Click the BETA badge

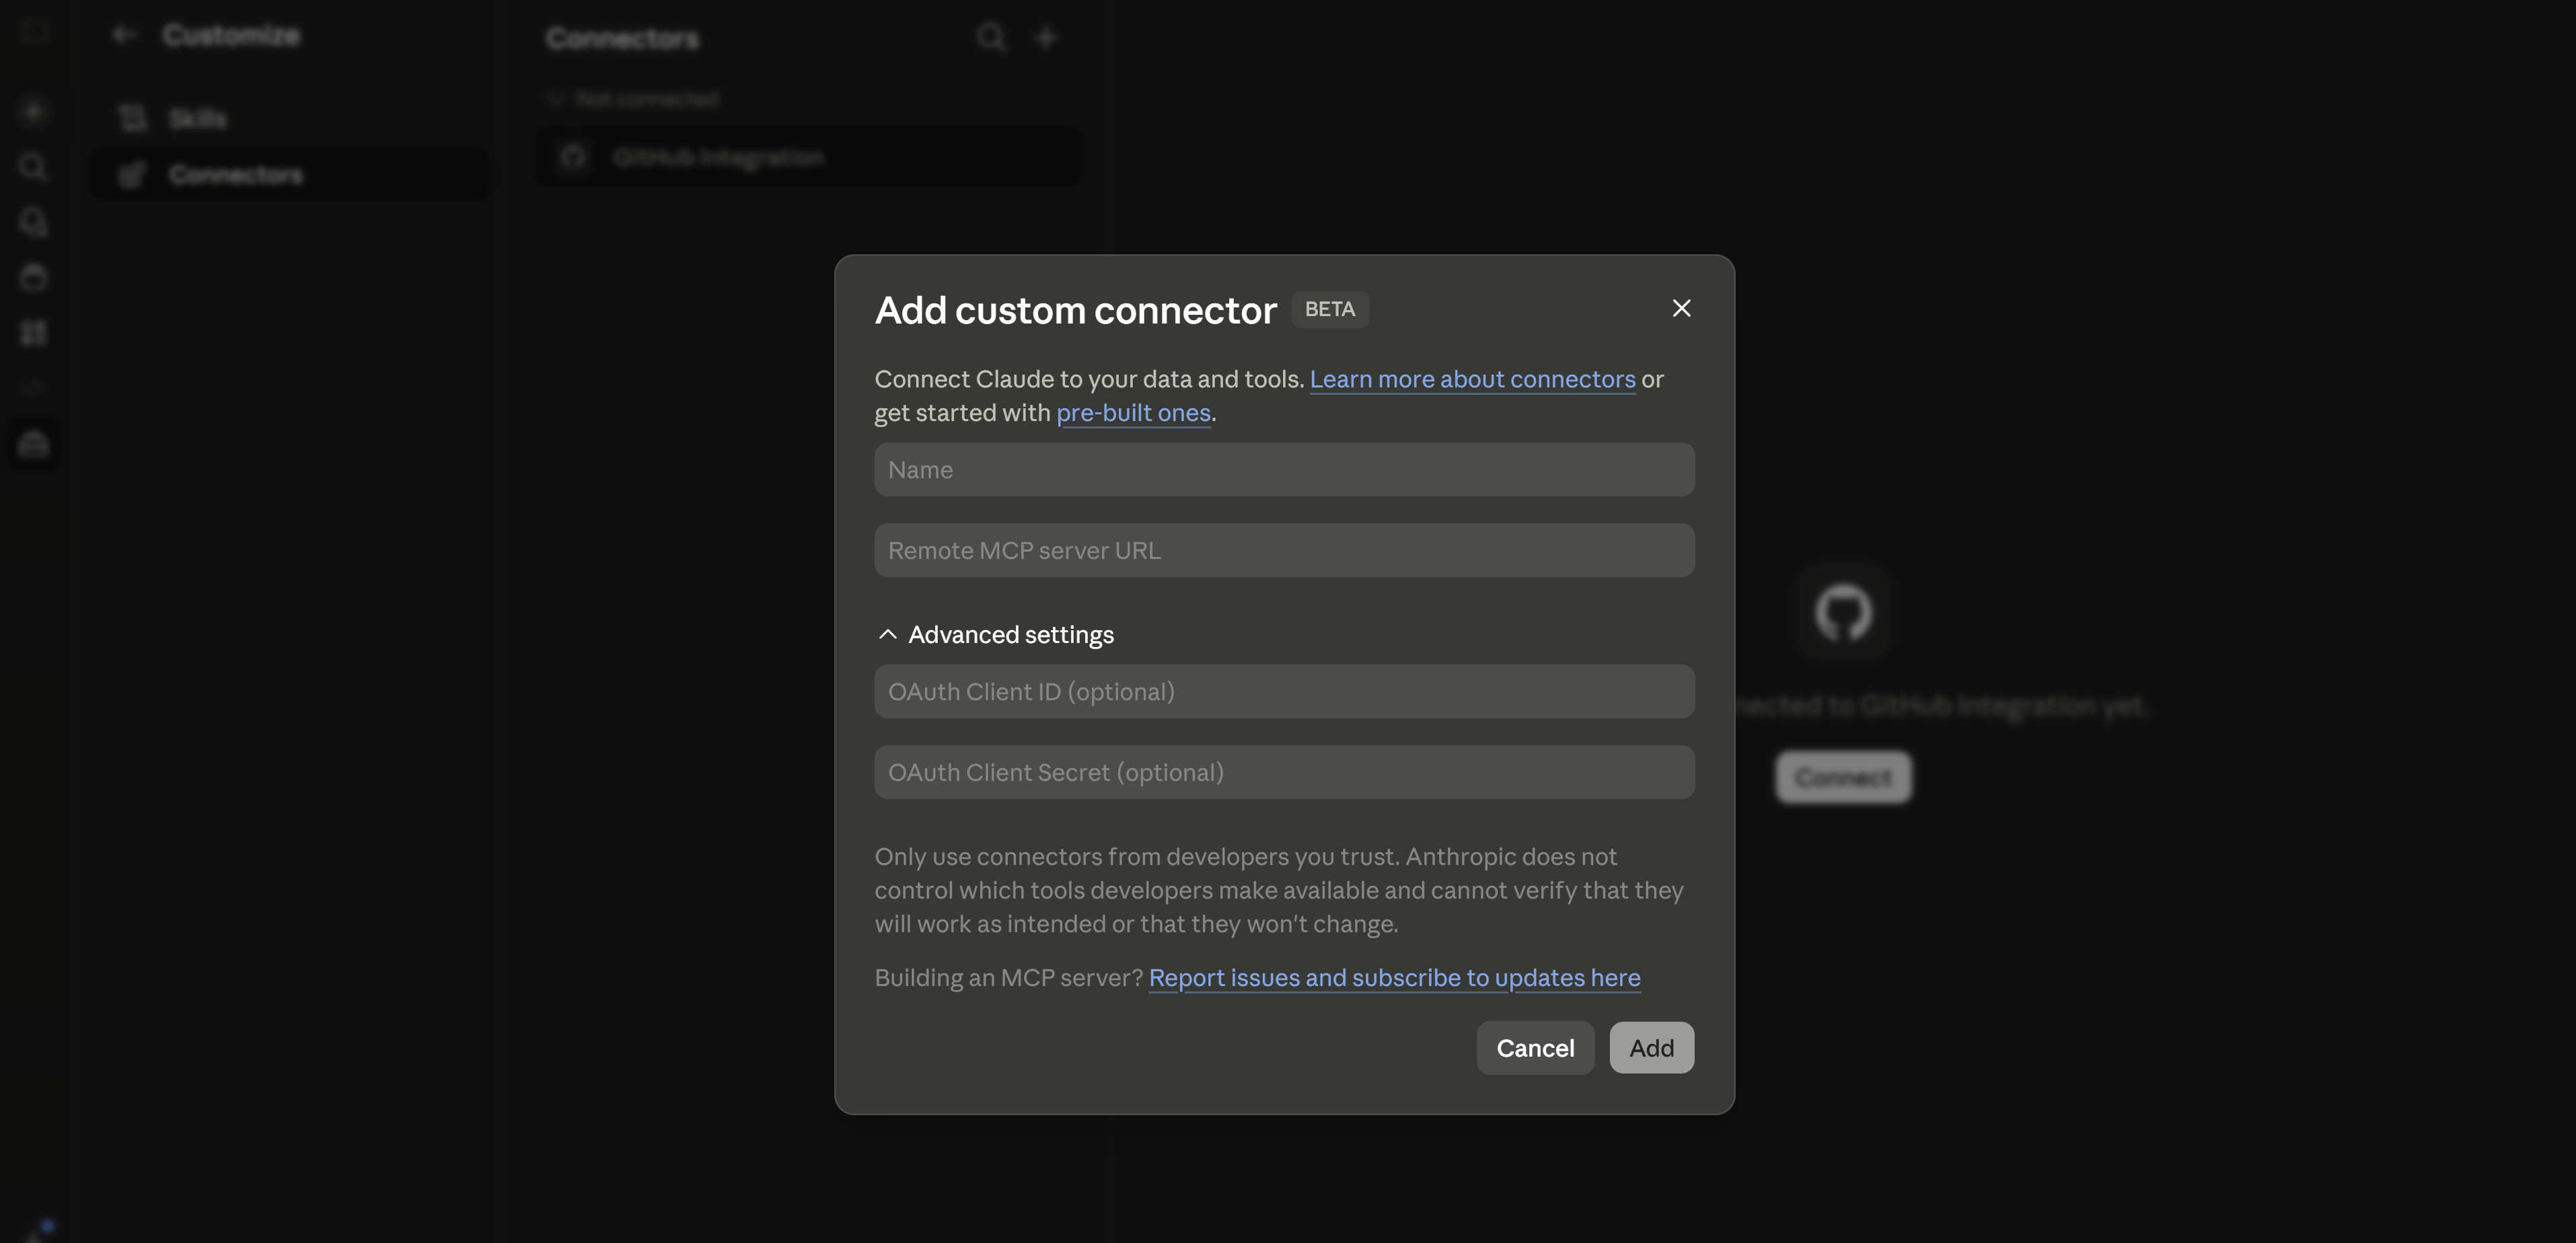1330,309
